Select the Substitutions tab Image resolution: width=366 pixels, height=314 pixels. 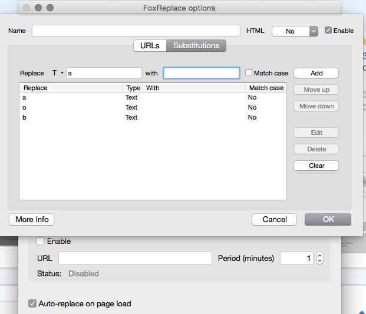[x=196, y=45]
